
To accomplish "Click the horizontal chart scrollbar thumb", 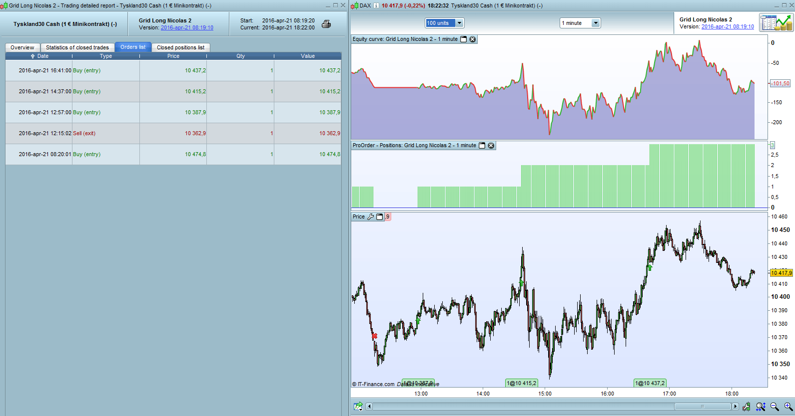I will click(x=702, y=407).
